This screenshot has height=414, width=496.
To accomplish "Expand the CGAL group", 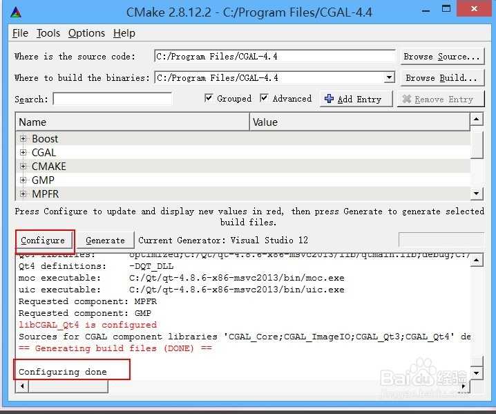I will (23, 153).
